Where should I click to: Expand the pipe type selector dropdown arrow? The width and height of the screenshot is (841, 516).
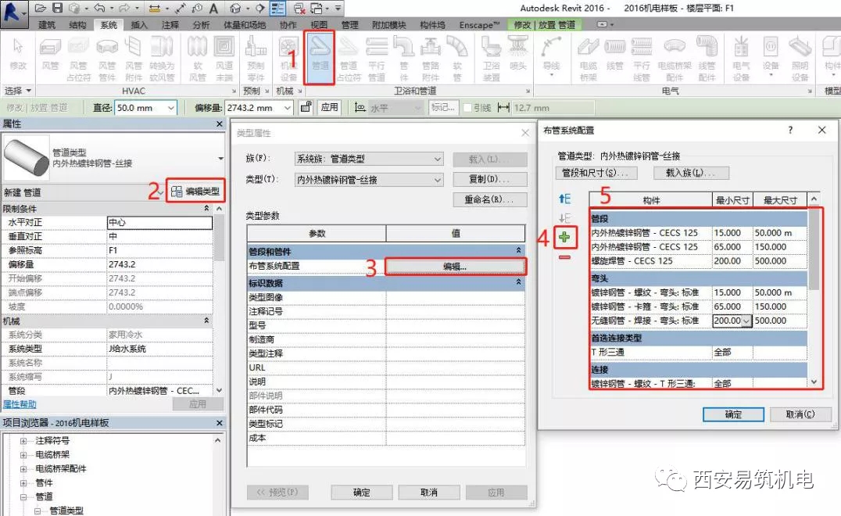click(220, 159)
